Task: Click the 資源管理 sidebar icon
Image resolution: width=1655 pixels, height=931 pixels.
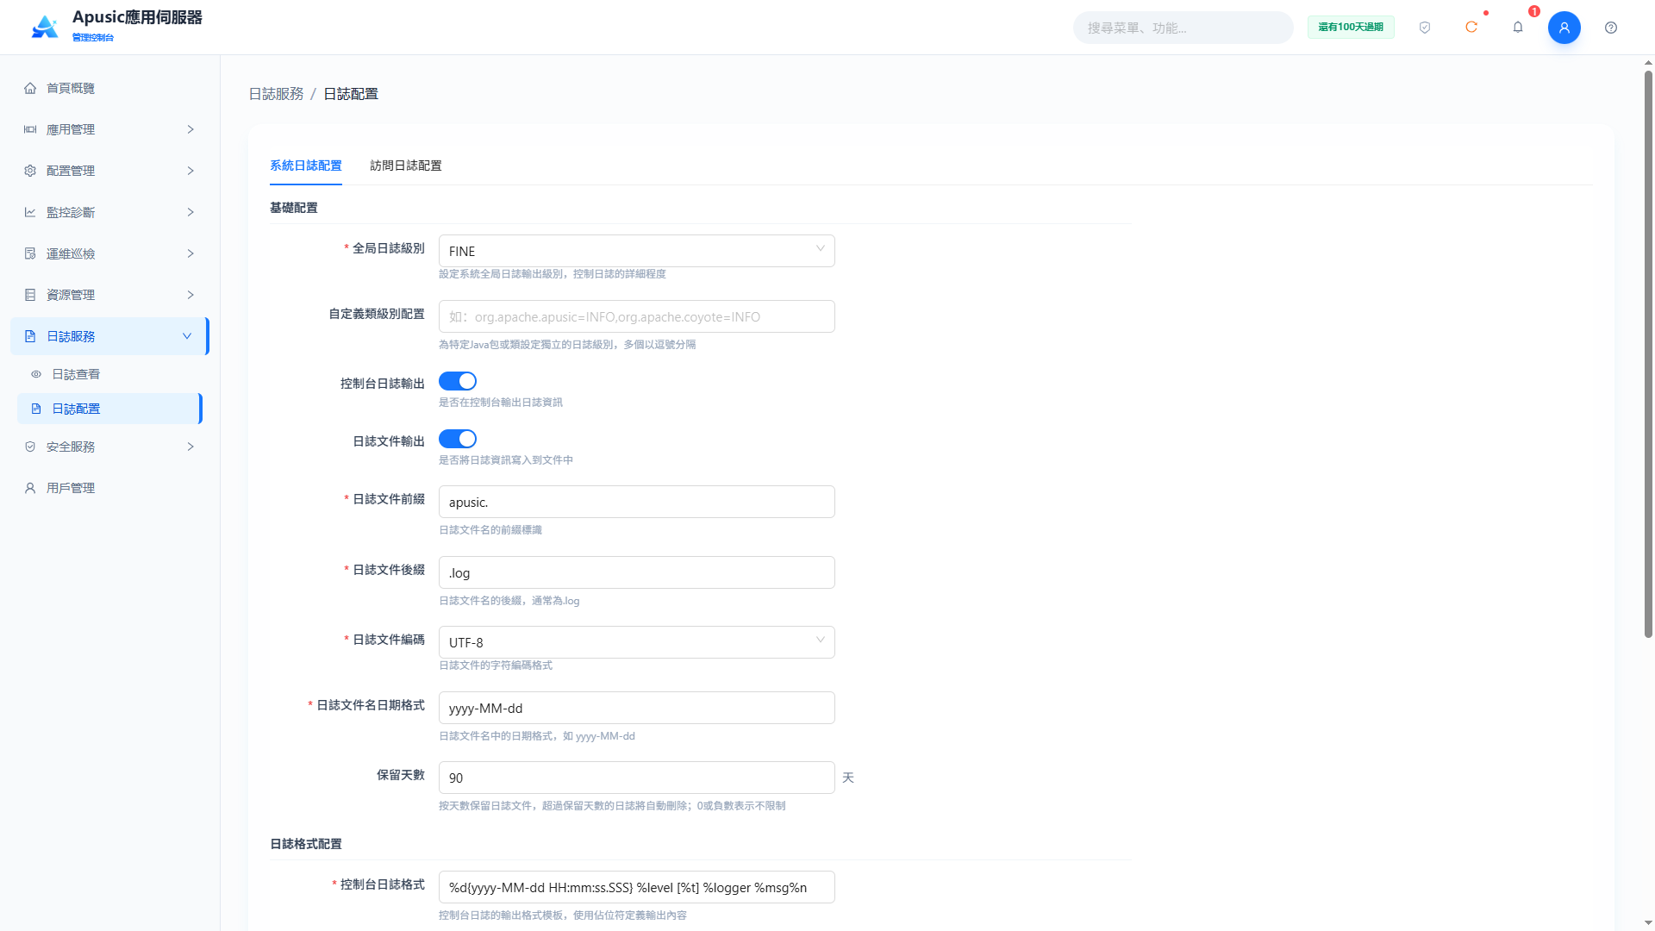Action: click(x=30, y=295)
